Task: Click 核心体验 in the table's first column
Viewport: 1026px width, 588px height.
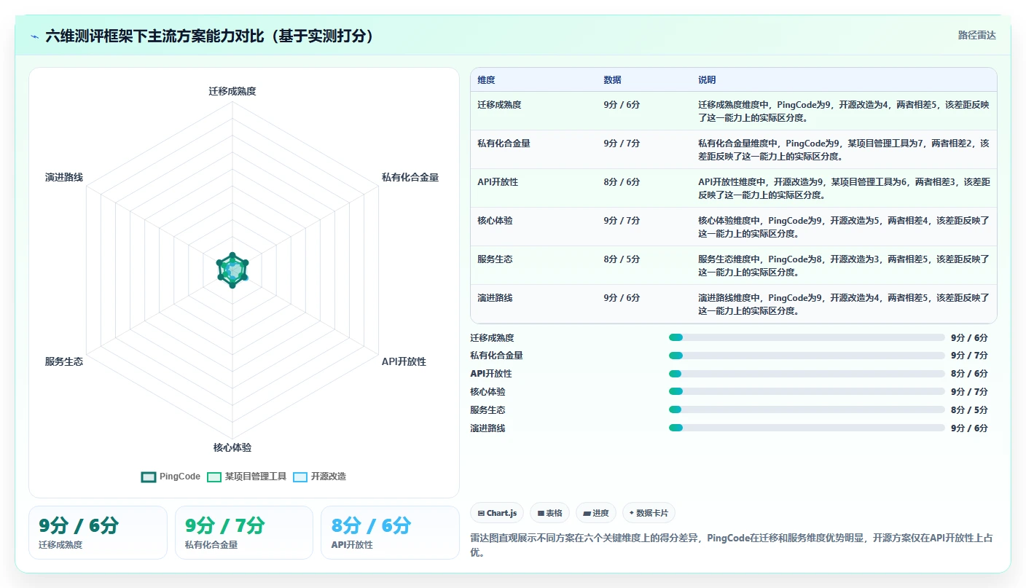Action: coord(495,221)
